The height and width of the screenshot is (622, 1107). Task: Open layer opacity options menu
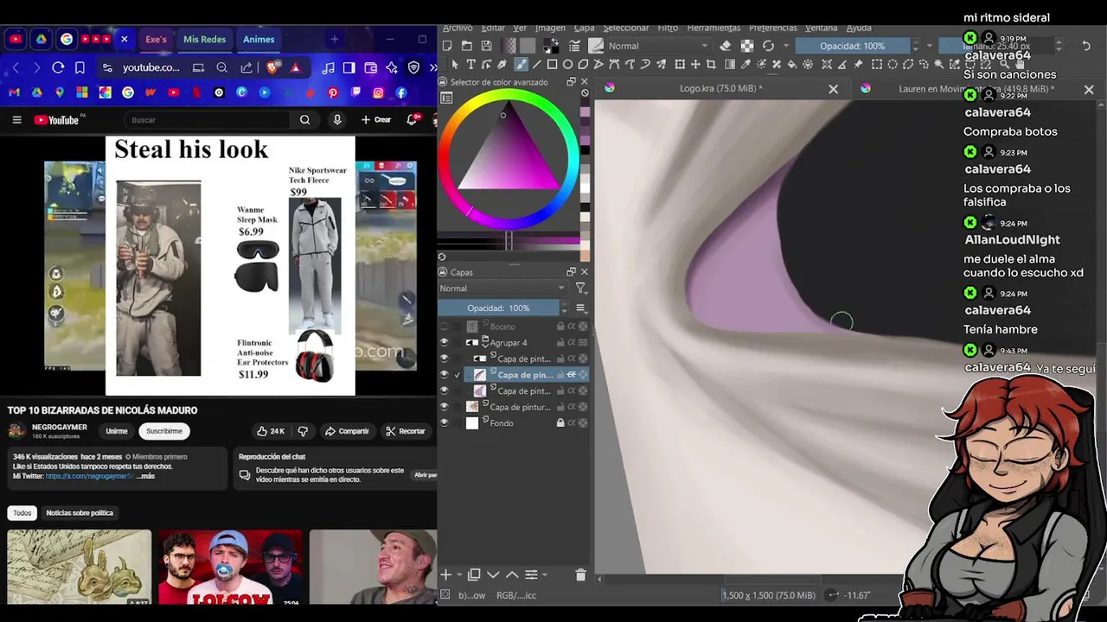click(x=581, y=308)
